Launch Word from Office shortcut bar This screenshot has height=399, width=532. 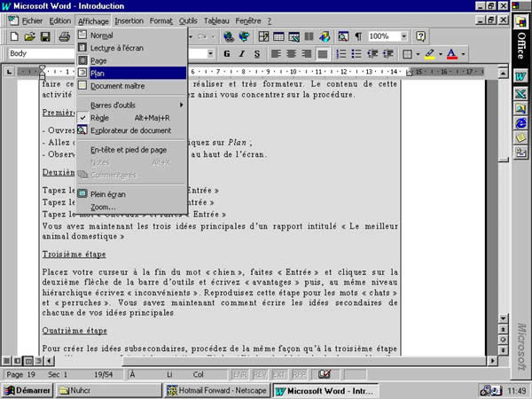click(520, 75)
